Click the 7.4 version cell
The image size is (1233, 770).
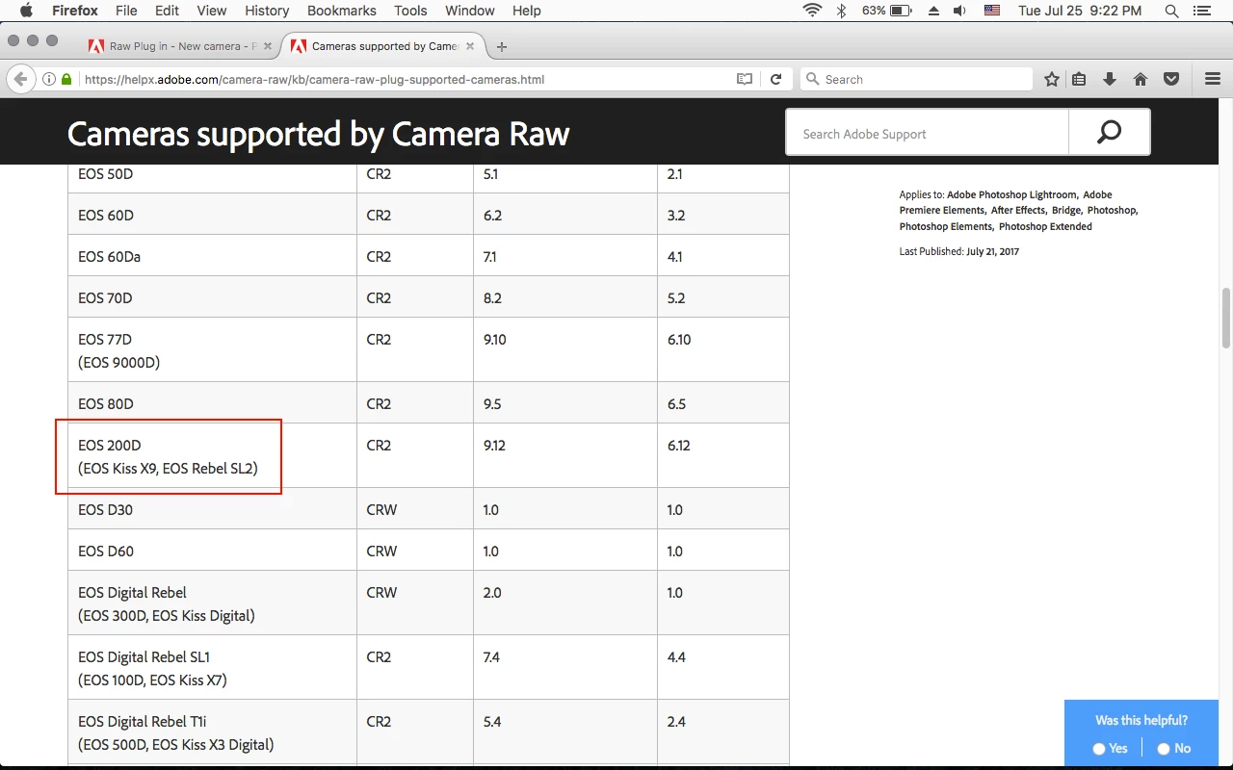point(564,667)
